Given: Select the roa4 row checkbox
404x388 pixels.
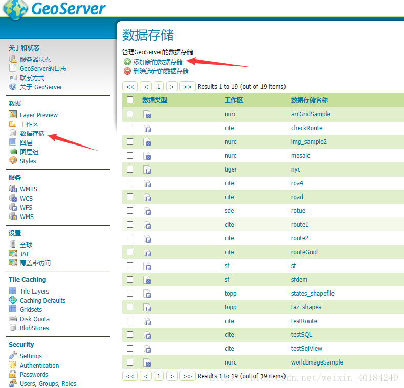Looking at the screenshot, I should [130, 183].
